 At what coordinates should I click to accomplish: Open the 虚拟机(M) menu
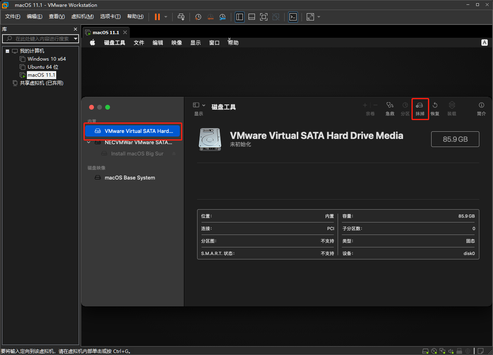[82, 16]
